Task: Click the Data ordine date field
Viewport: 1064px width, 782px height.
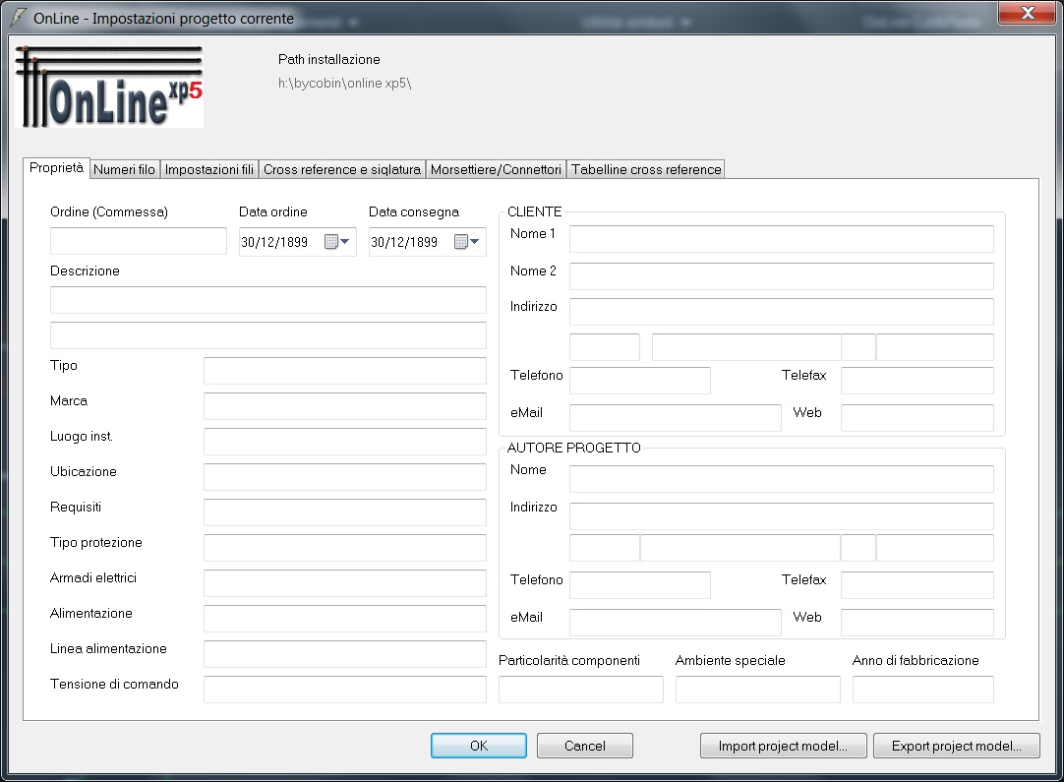Action: [297, 242]
